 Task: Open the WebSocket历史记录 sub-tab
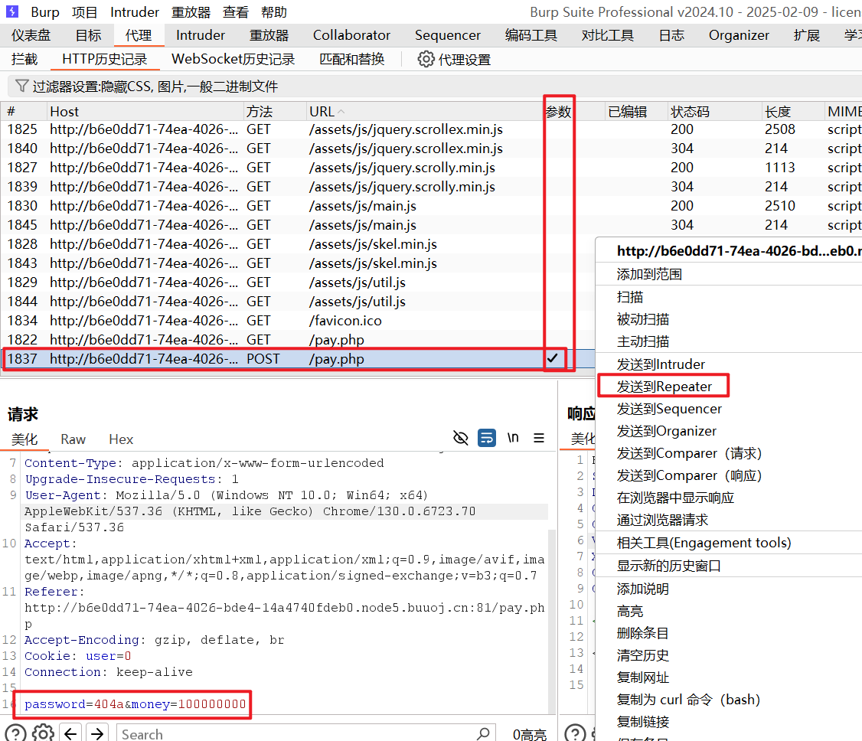pos(233,59)
